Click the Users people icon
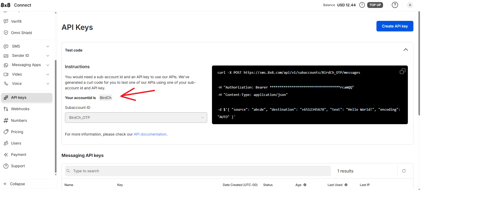Image resolution: width=496 pixels, height=219 pixels. pos(6,143)
